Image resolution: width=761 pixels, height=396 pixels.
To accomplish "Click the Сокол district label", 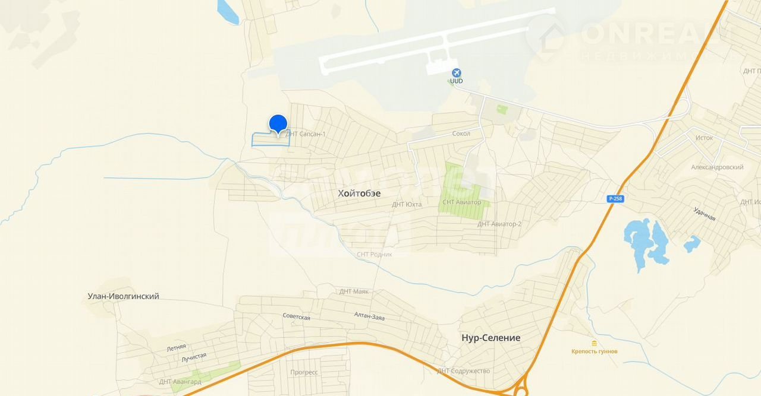I will [461, 134].
